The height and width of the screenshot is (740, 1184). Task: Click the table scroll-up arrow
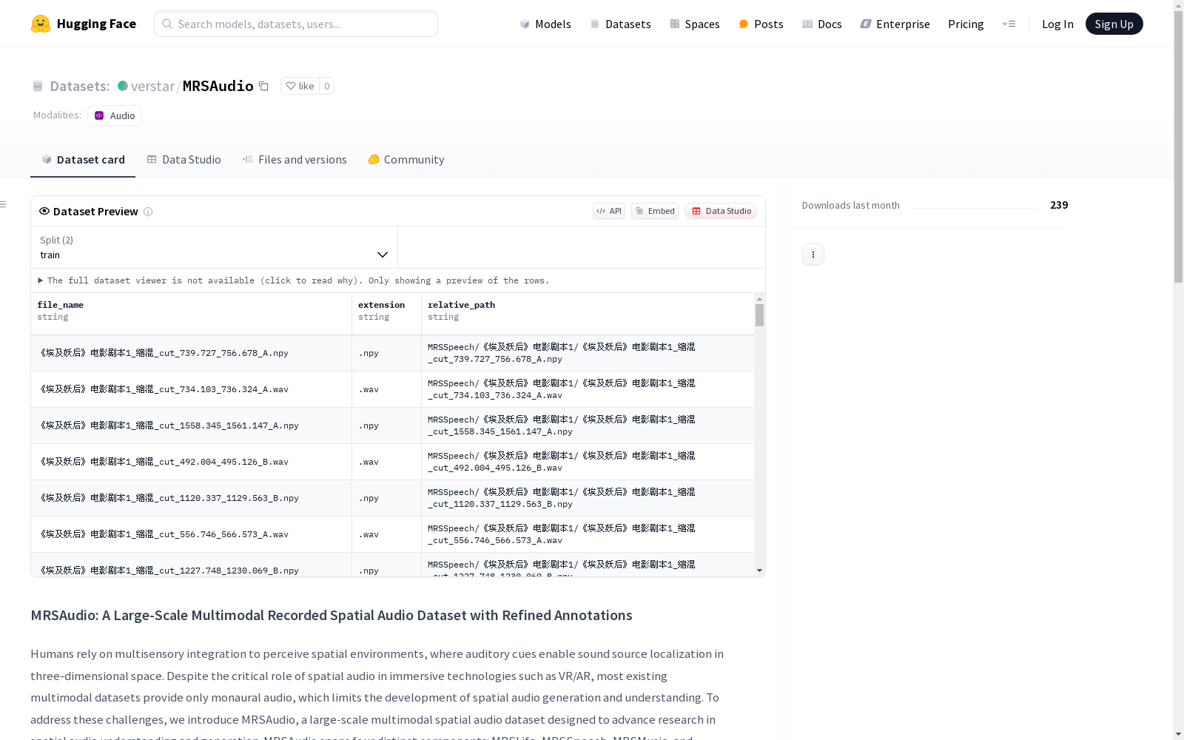coord(759,299)
